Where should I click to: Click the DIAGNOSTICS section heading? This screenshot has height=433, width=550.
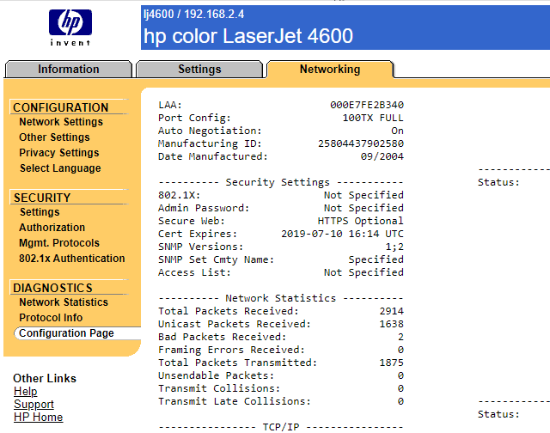pyautogui.click(x=52, y=288)
